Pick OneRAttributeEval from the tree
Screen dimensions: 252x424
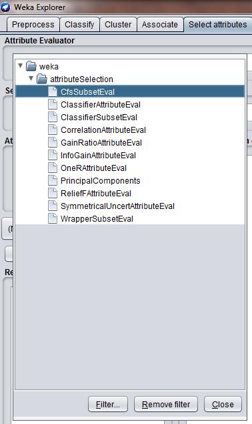(93, 168)
